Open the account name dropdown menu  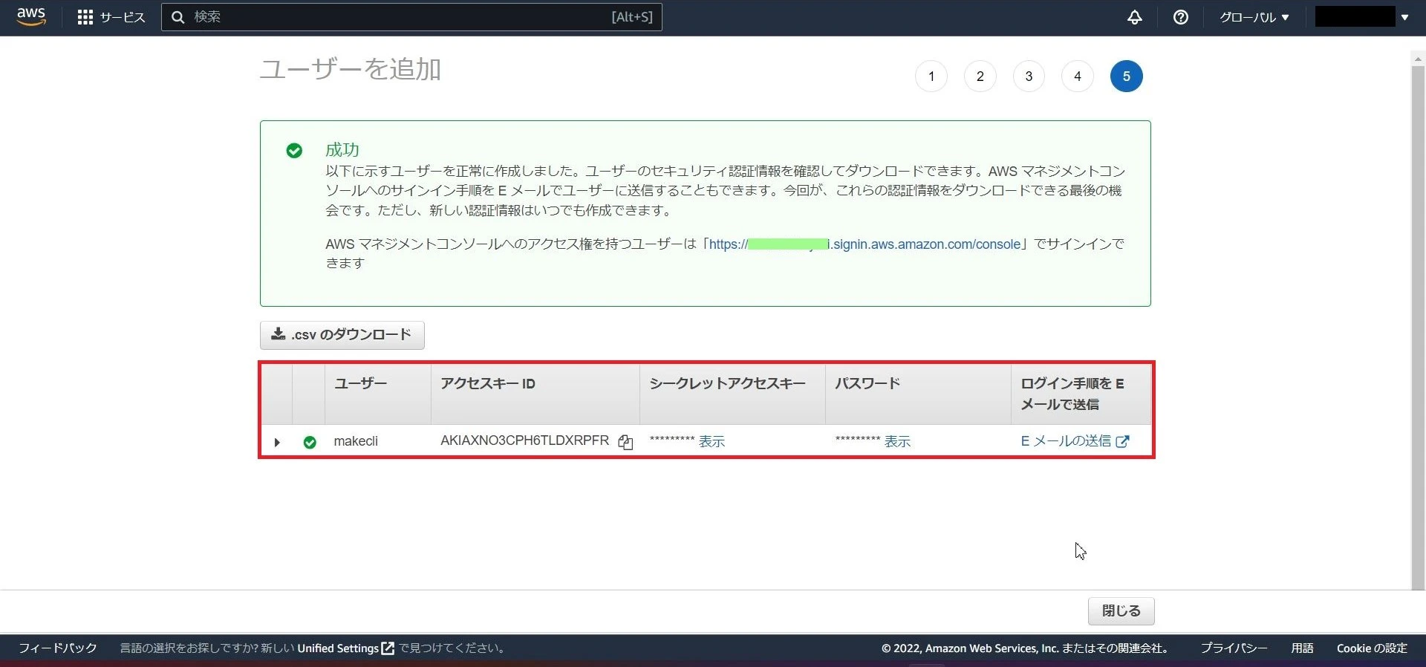(x=1363, y=17)
